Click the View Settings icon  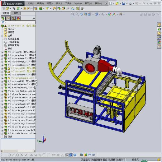coord(121,14)
